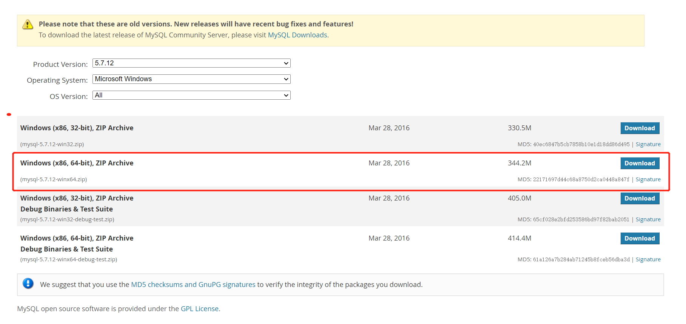Click the Product Version label
Image resolution: width=686 pixels, height=324 pixels.
pos(60,65)
